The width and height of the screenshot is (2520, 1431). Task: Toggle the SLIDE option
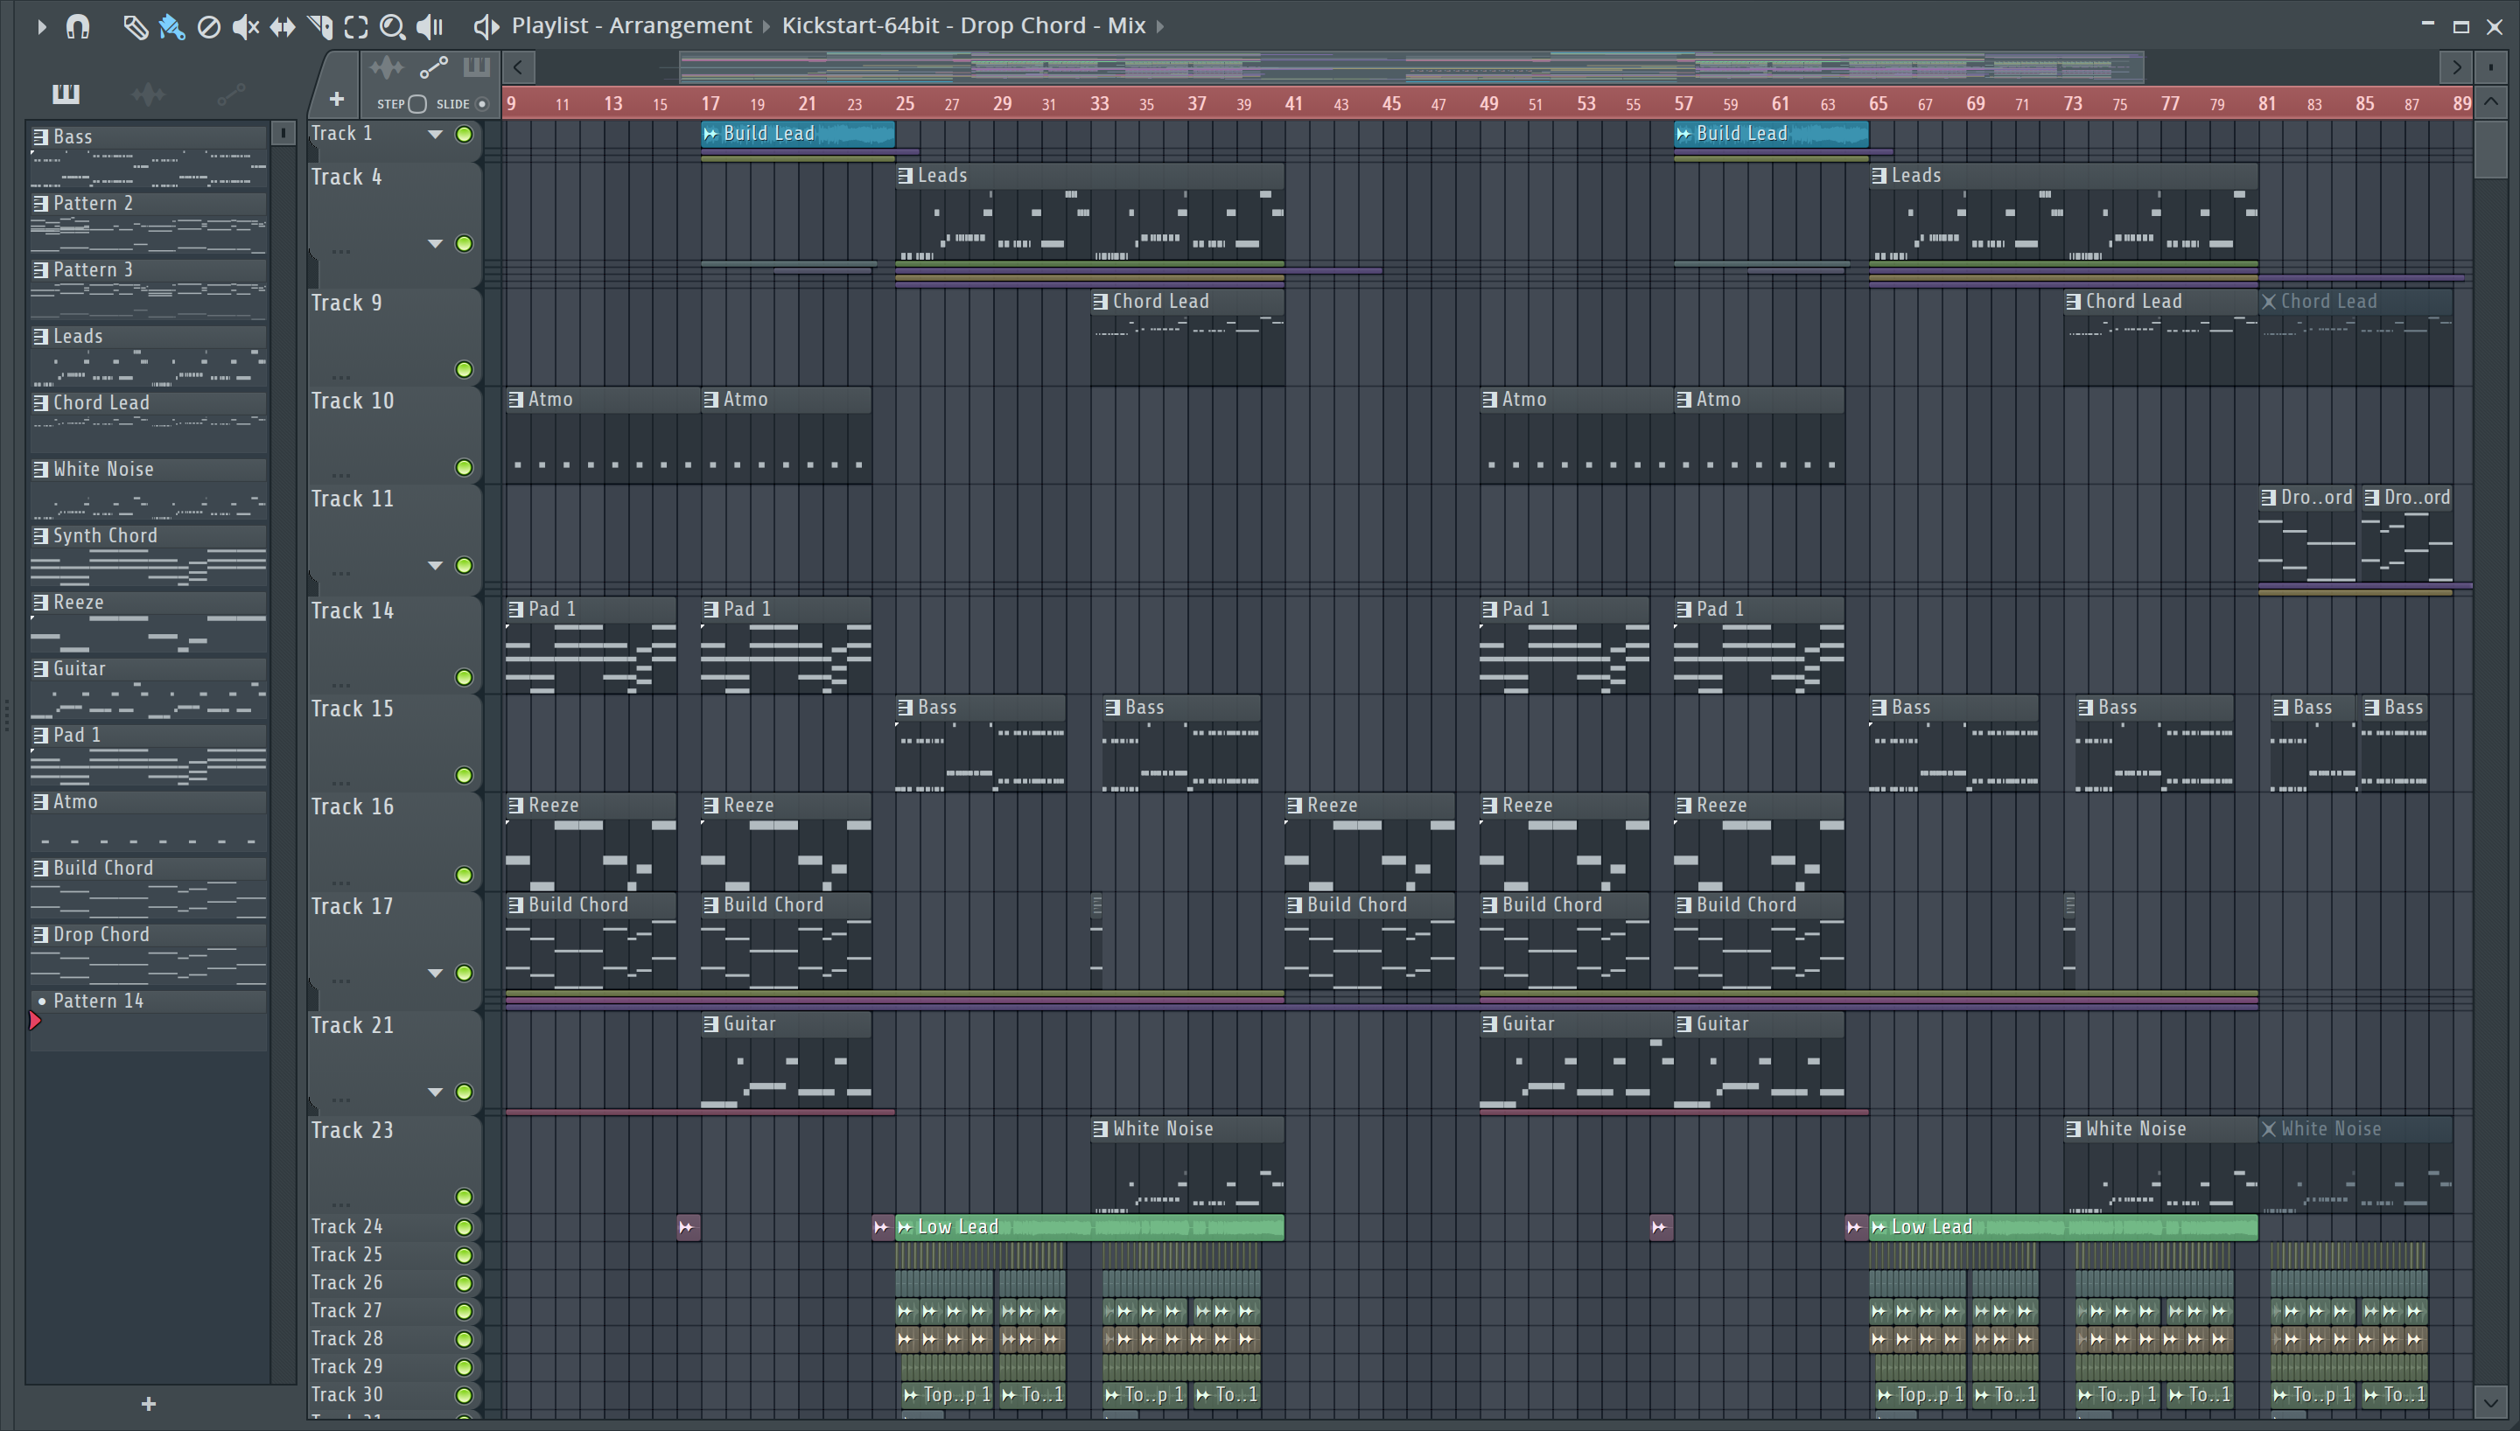[x=481, y=104]
